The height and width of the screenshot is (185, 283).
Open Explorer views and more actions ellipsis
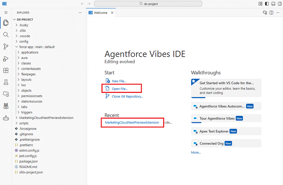tap(80, 13)
